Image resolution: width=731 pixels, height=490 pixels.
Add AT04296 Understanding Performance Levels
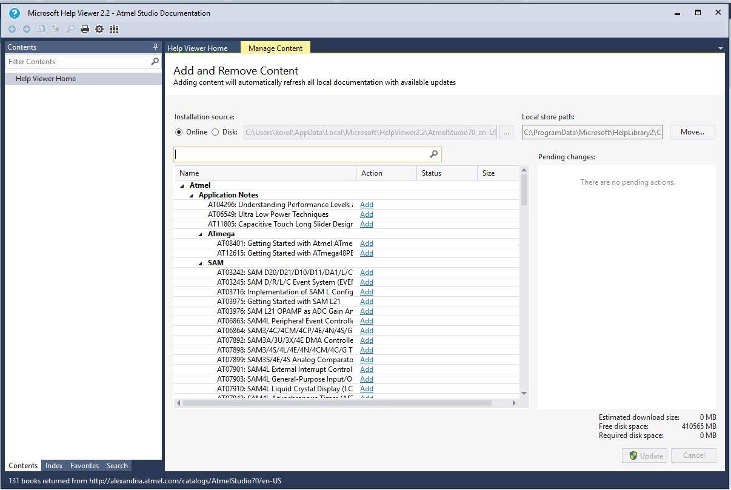[367, 205]
